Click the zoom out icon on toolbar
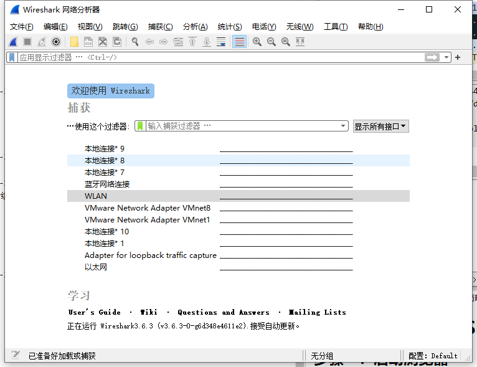Screen dimensions: 477x367 (x=272, y=42)
